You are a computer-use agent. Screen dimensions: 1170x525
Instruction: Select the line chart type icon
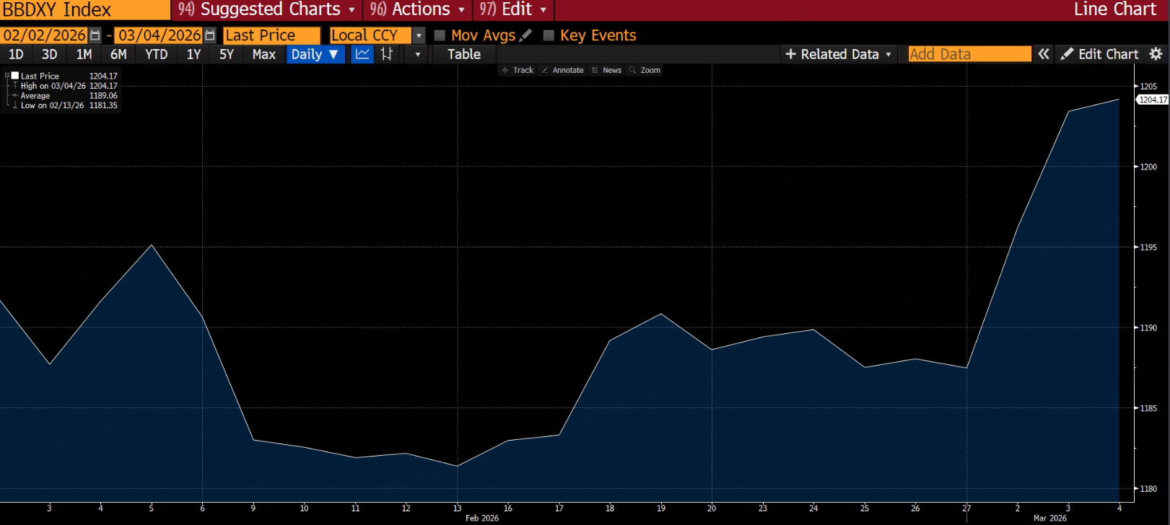click(x=362, y=54)
